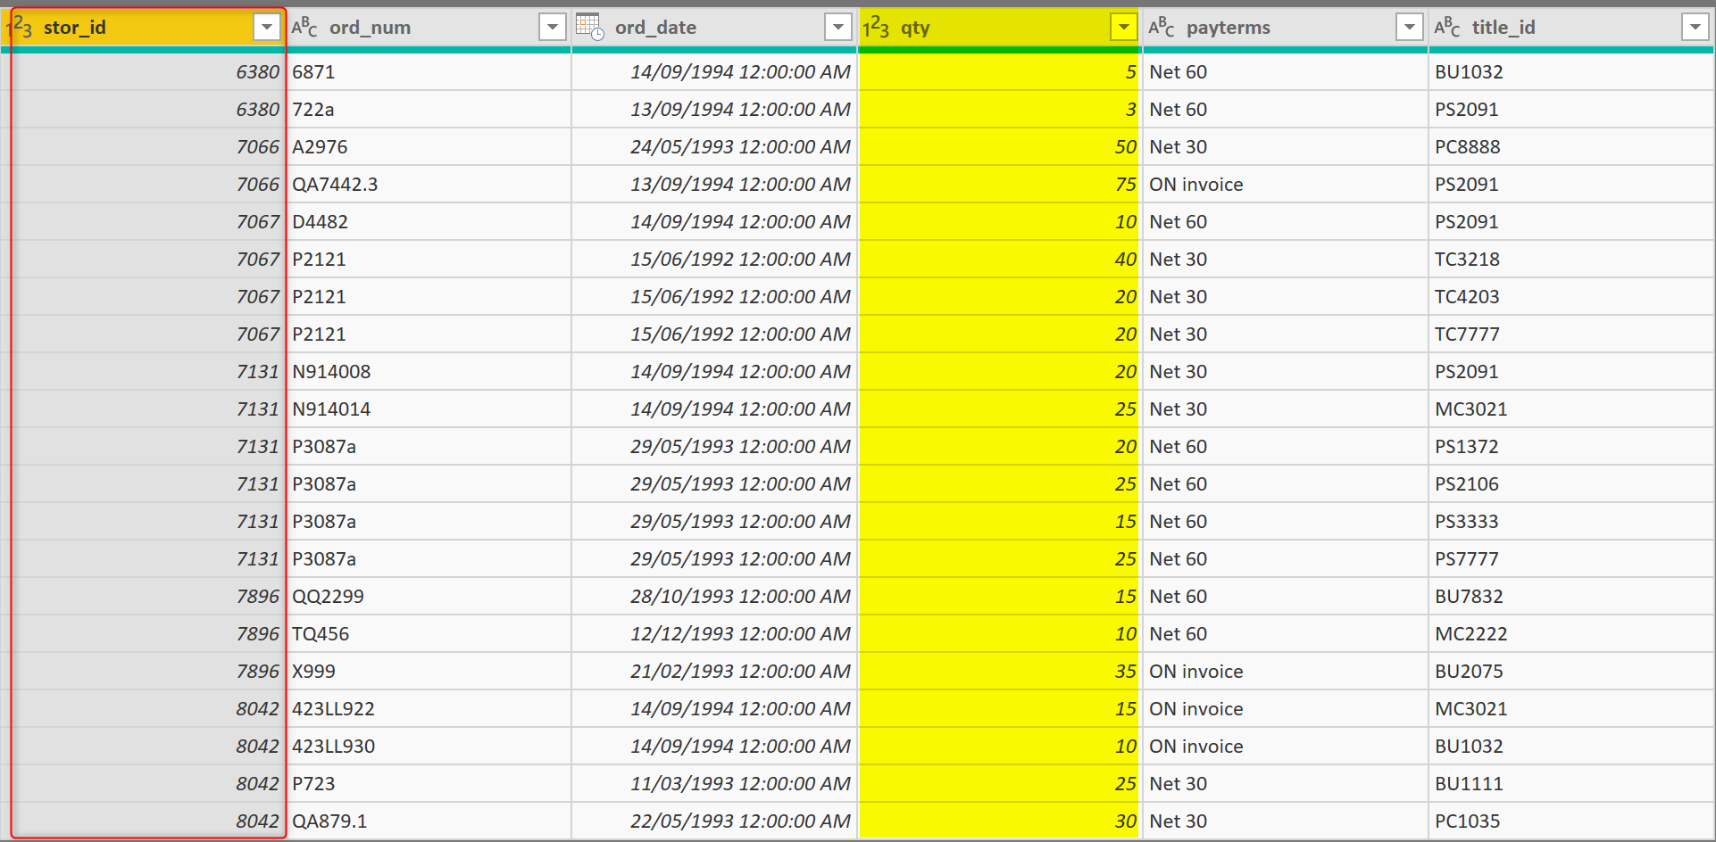This screenshot has height=842, width=1716.
Task: Click the payterms text data type icon
Action: click(1162, 28)
